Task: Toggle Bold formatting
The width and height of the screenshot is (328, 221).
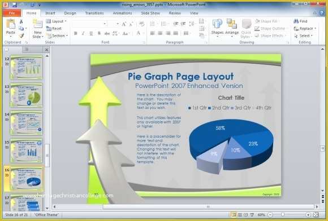Action: click(x=76, y=33)
